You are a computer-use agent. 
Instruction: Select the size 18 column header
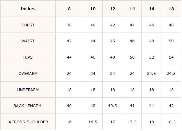click(x=171, y=9)
